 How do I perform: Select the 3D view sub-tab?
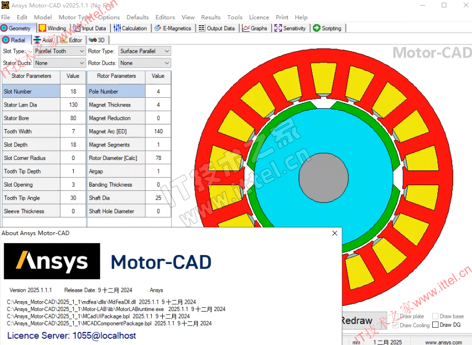(97, 40)
